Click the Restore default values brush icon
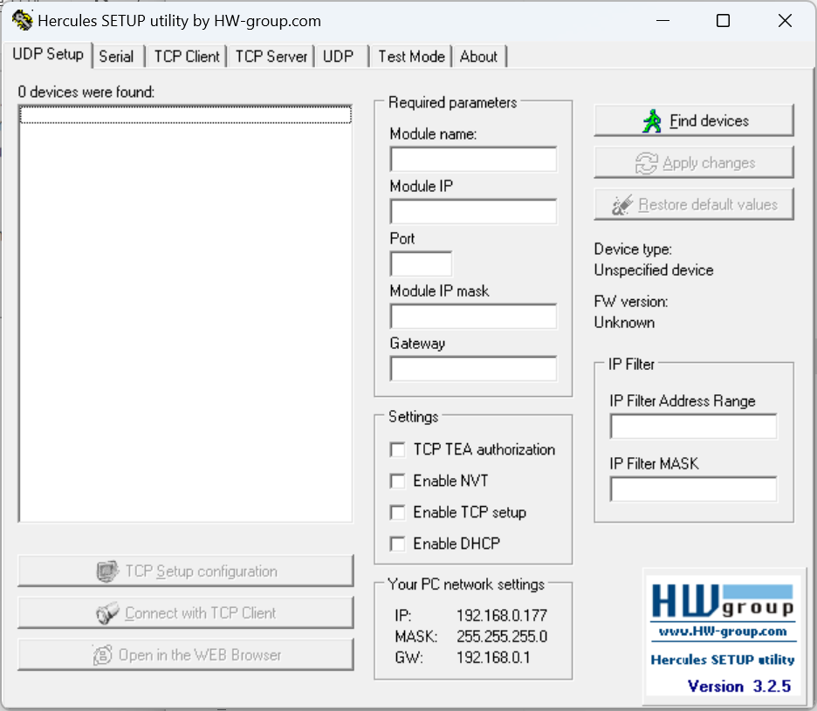Viewport: 817px width, 711px height. tap(622, 205)
